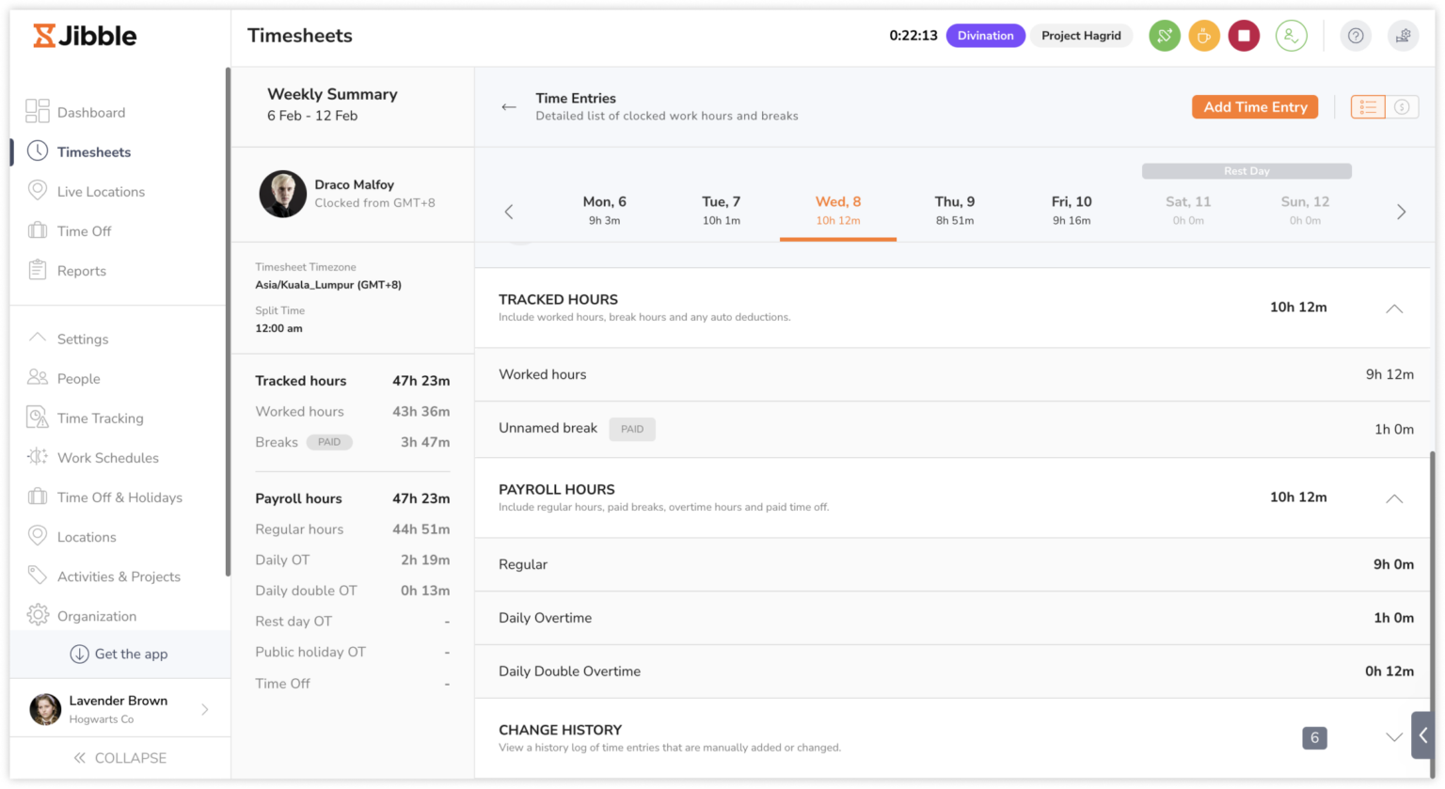This screenshot has width=1445, height=789.
Task: Go to the next week arrow
Action: click(1401, 212)
